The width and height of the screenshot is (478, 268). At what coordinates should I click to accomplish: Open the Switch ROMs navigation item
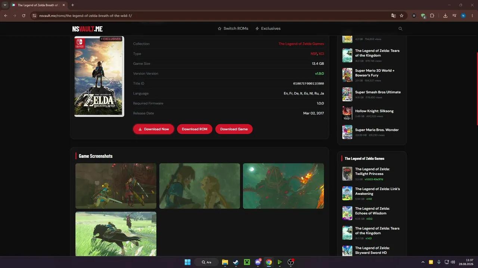tap(233, 29)
